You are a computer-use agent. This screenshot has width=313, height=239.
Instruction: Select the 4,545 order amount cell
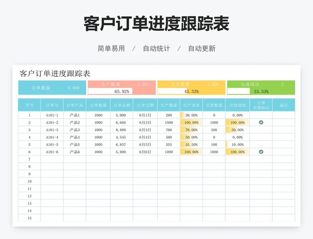point(122,137)
